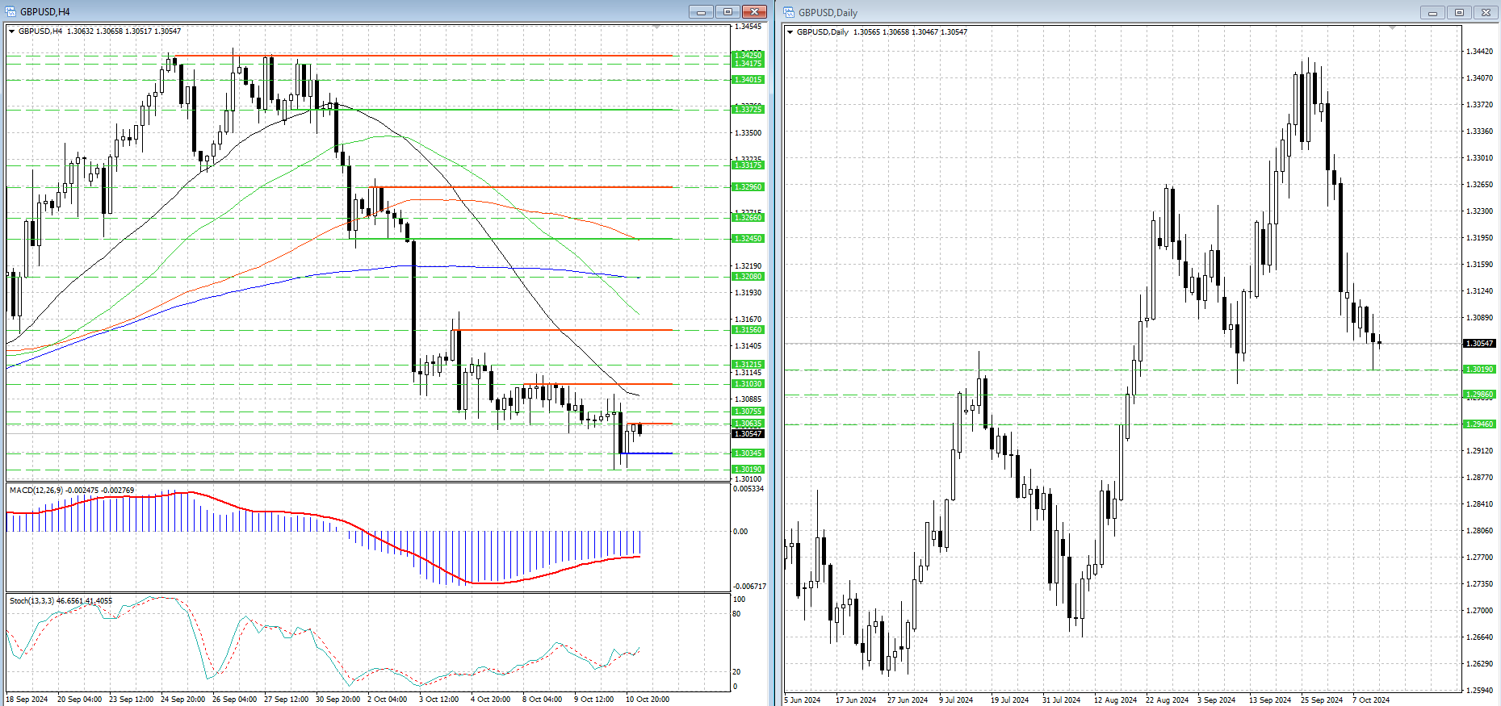
Task: Click current price tag 1.30547 on H4 chart
Action: click(747, 434)
